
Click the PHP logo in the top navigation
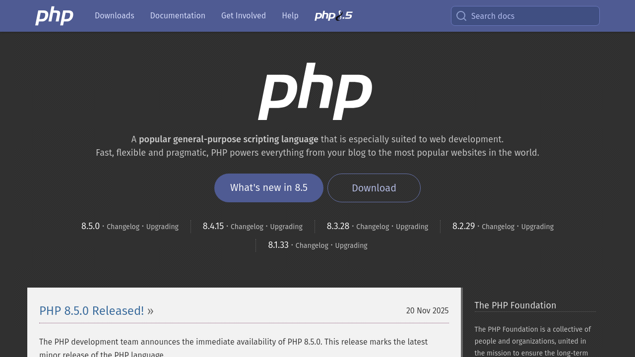click(x=54, y=15)
